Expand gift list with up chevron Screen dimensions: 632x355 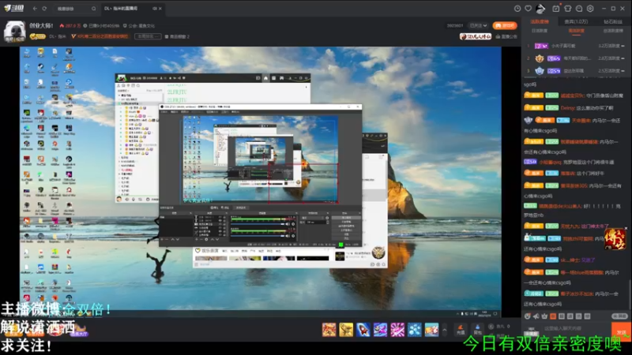click(445, 330)
